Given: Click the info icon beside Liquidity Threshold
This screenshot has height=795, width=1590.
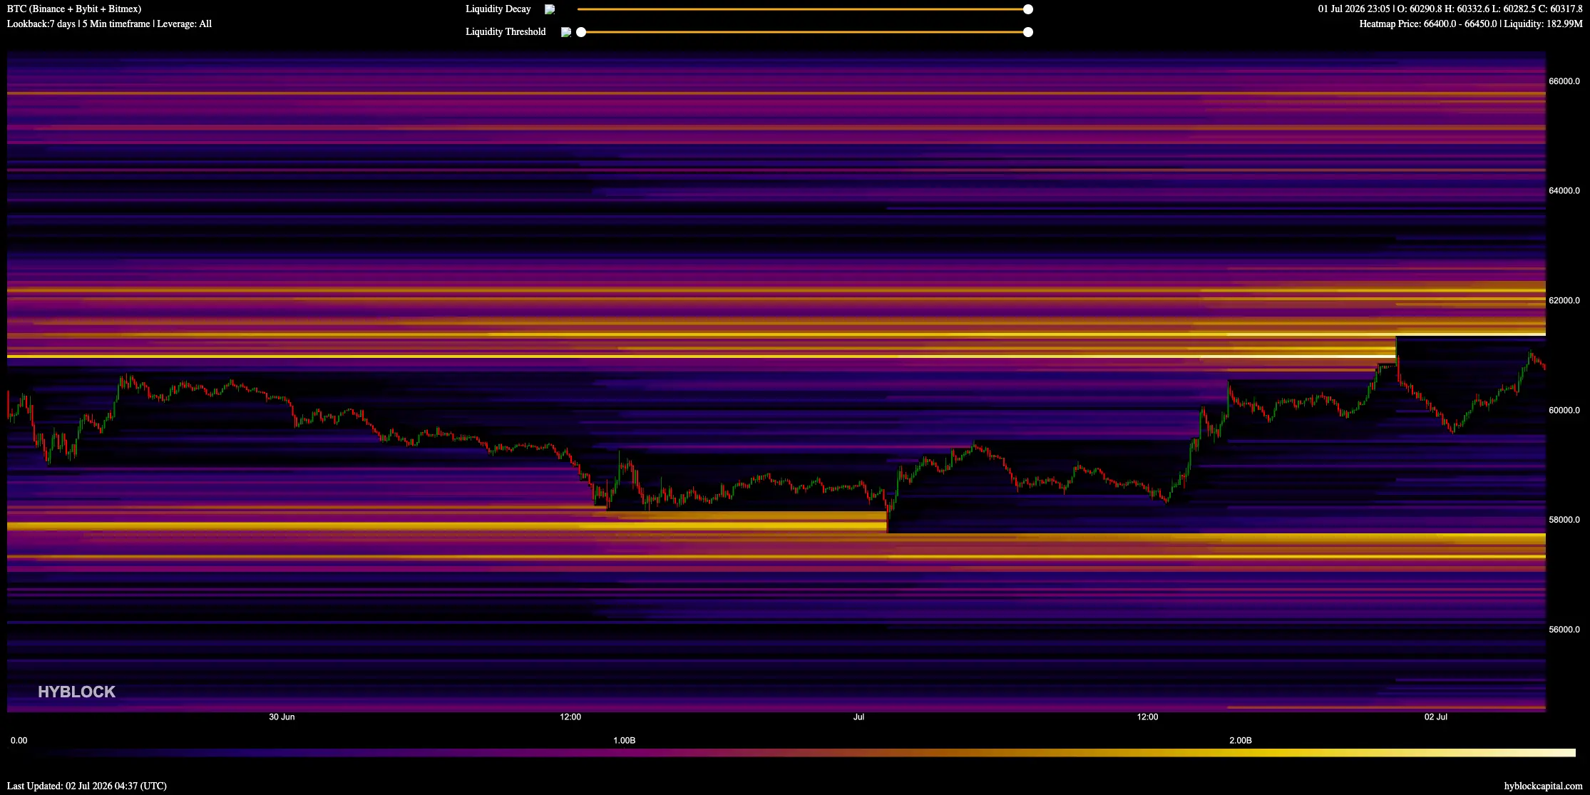Looking at the screenshot, I should [565, 32].
